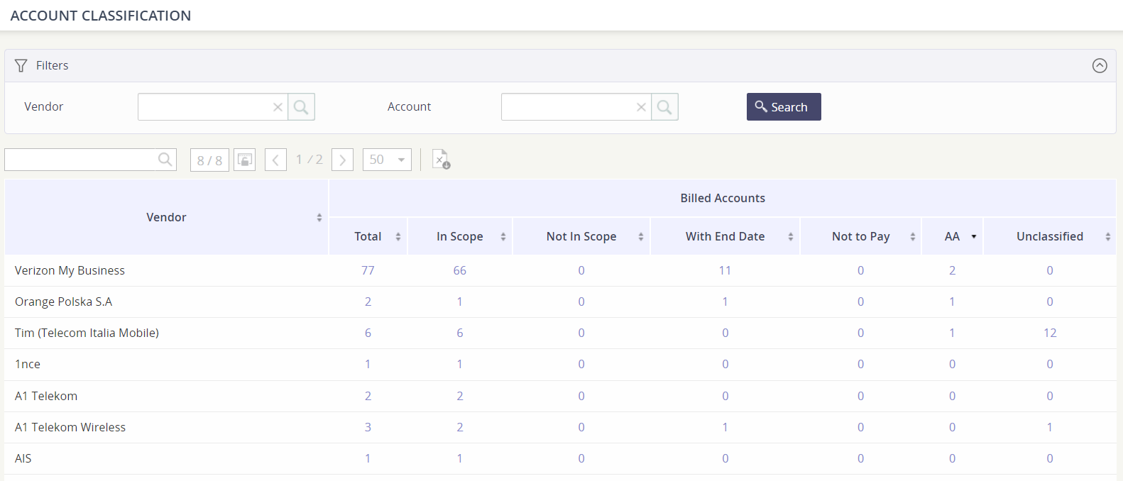Screen dimensions: 1123x481
Task: Open A1 Telekom Wireless total 3
Action: point(368,427)
